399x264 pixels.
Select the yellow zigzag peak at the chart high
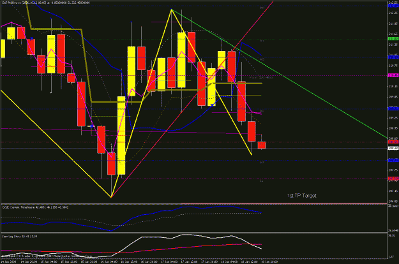pyautogui.click(x=172, y=10)
